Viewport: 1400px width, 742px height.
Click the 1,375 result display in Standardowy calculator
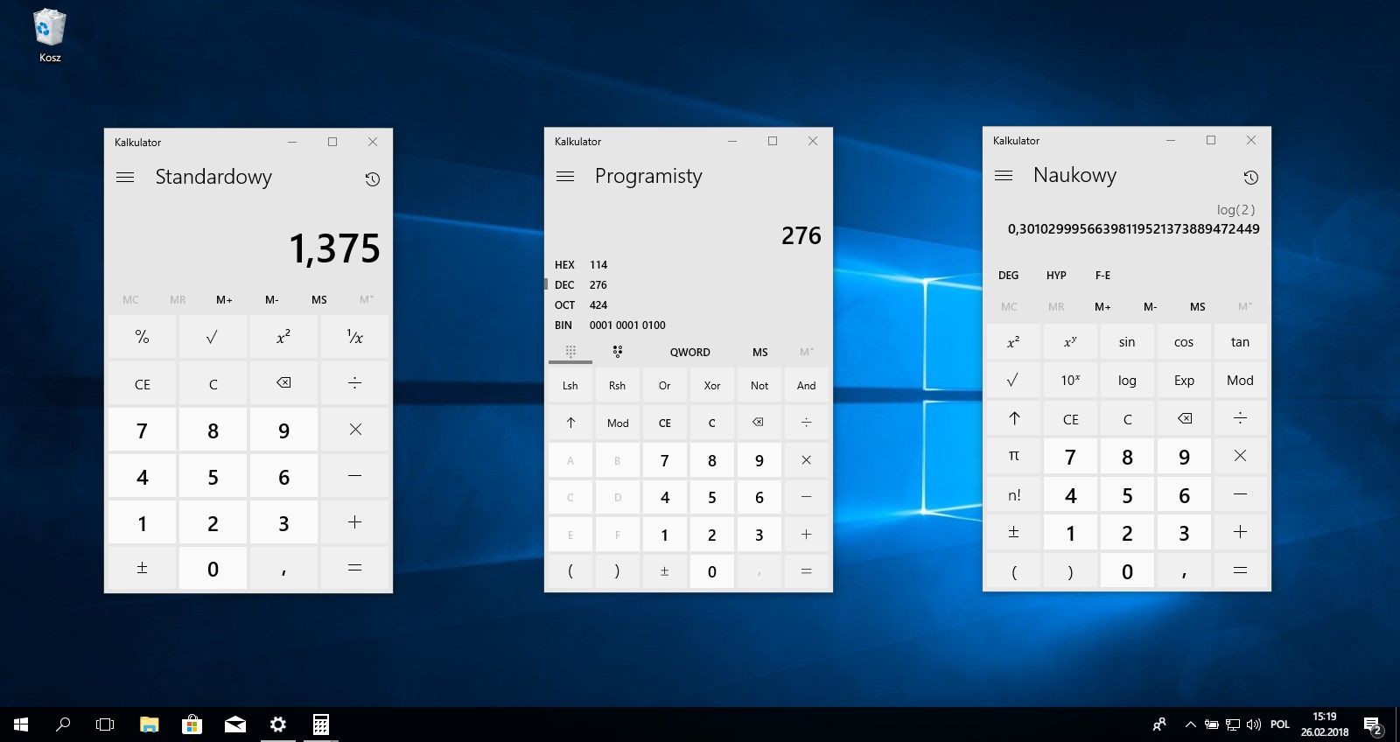(x=335, y=248)
